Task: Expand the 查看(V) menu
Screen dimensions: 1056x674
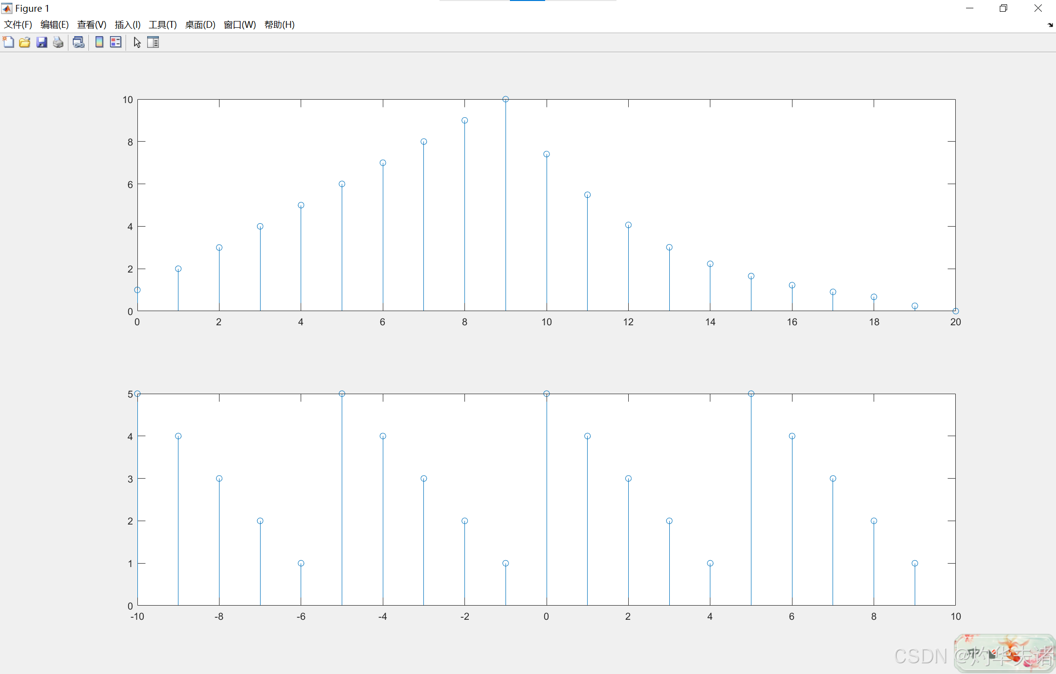Action: click(x=91, y=24)
